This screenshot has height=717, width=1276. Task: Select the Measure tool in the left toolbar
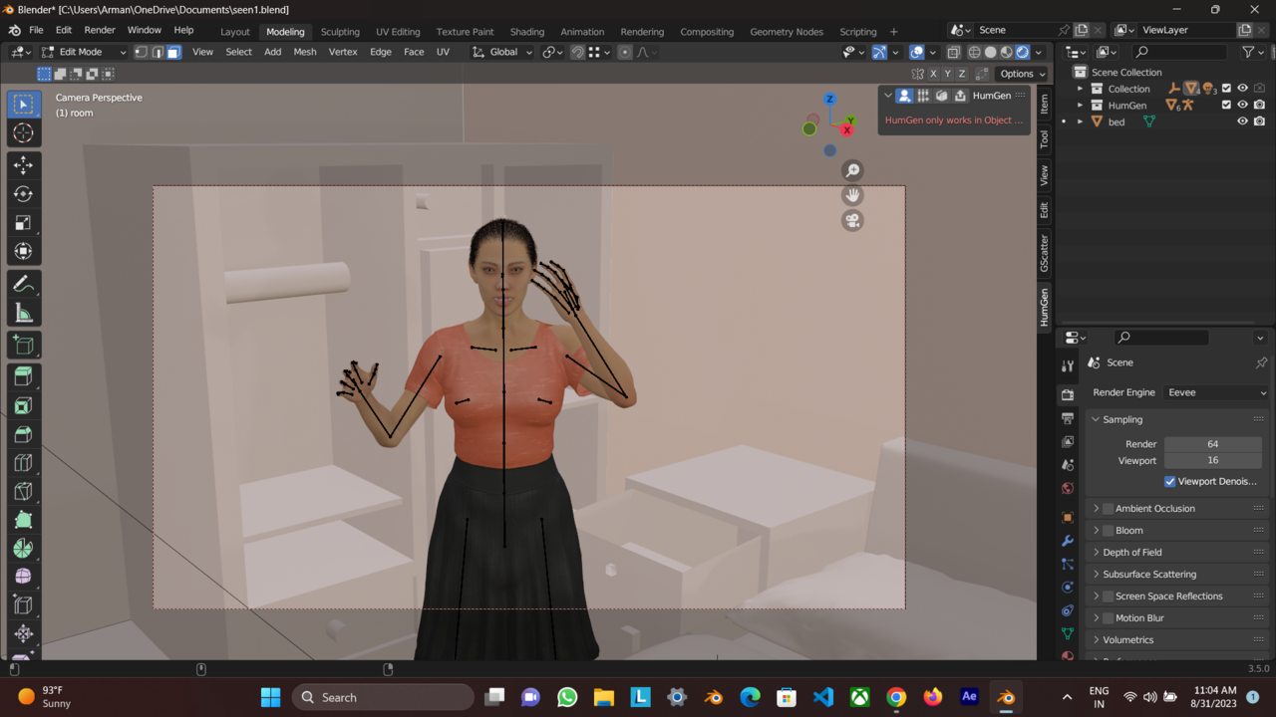point(23,312)
